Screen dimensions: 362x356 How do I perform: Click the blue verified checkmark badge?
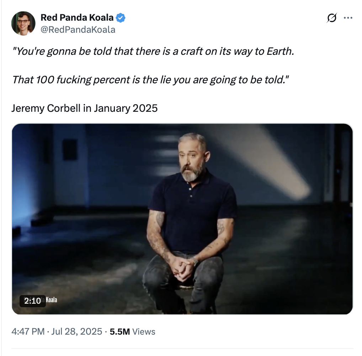click(x=121, y=17)
